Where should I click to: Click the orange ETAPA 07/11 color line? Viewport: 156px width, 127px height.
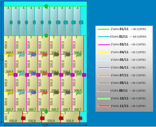click(x=104, y=75)
